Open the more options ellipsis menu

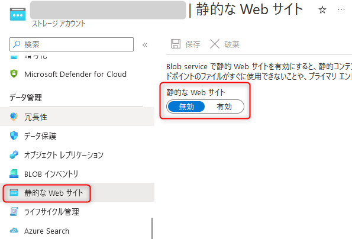tap(341, 9)
